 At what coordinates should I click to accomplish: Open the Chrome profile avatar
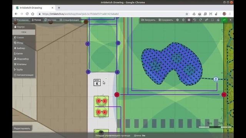[224, 14]
